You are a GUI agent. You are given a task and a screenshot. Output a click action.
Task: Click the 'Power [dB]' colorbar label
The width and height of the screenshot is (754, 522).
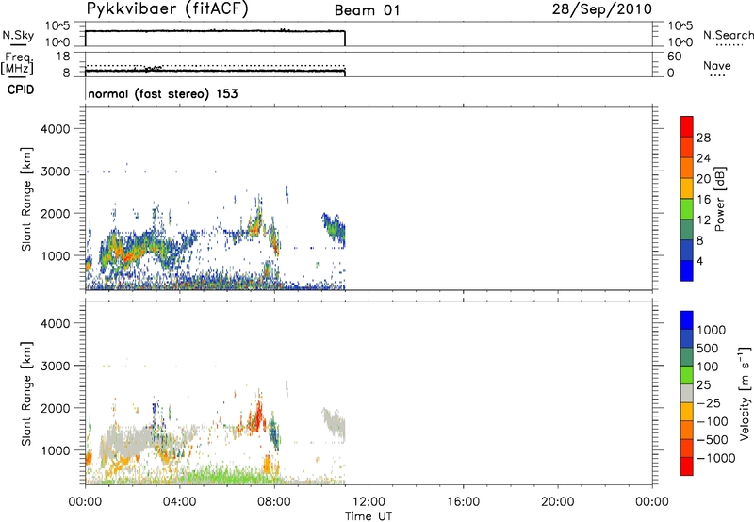719,199
